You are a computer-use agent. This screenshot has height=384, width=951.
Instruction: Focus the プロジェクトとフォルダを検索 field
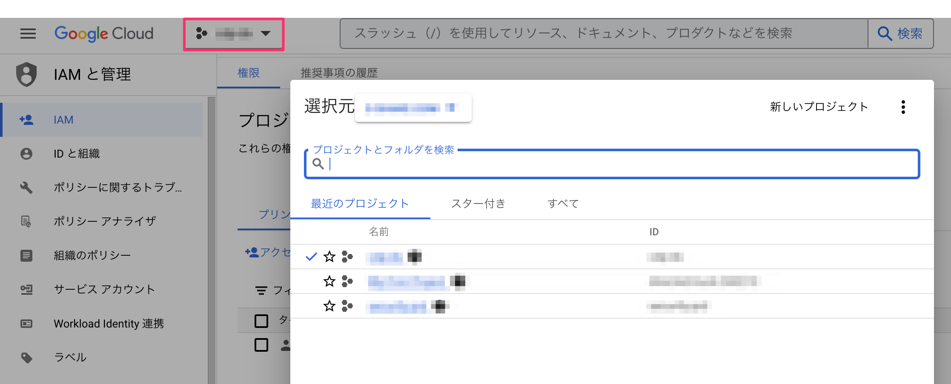pyautogui.click(x=612, y=164)
